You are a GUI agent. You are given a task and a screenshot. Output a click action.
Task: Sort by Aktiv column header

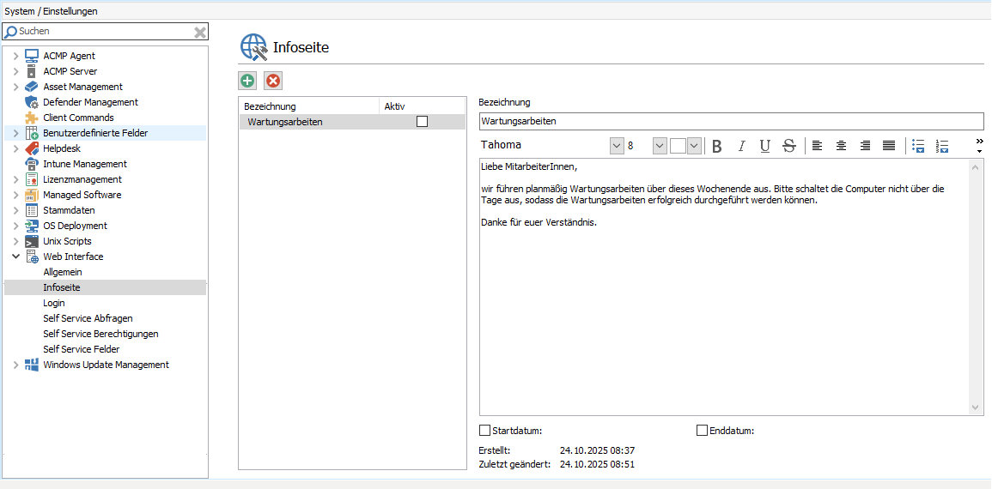click(423, 106)
